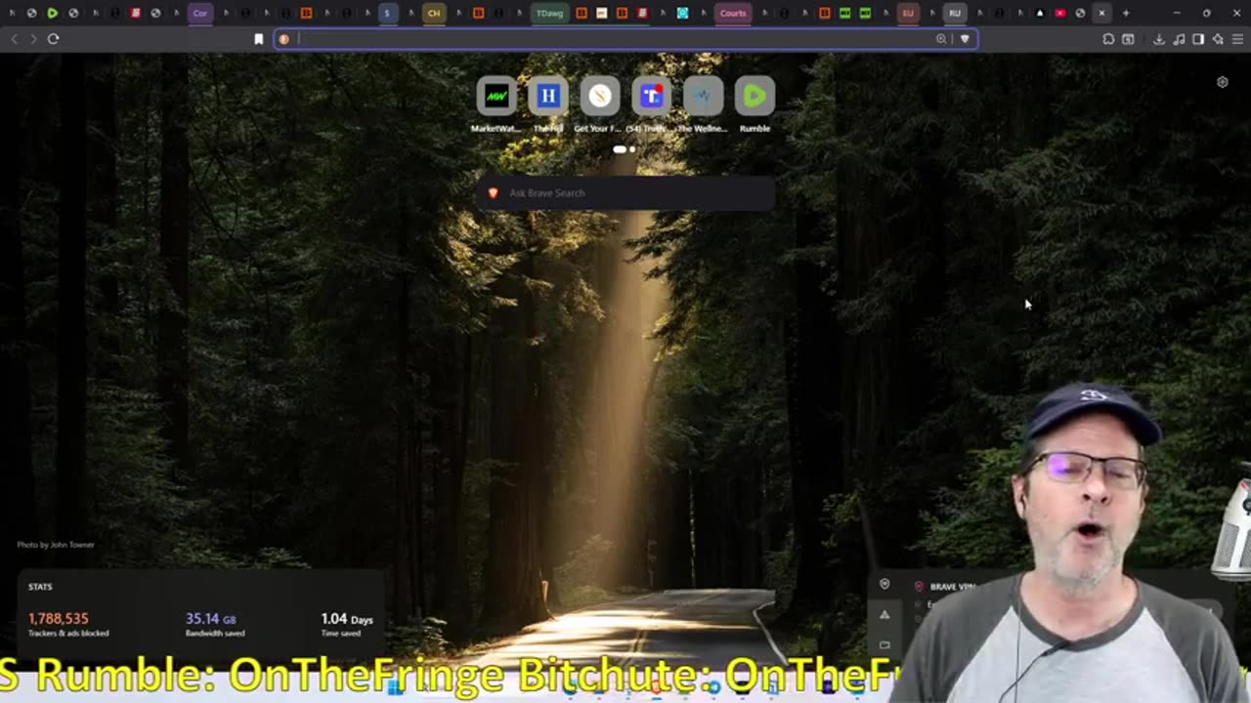Go back with the back arrow
The height and width of the screenshot is (703, 1251).
click(14, 39)
